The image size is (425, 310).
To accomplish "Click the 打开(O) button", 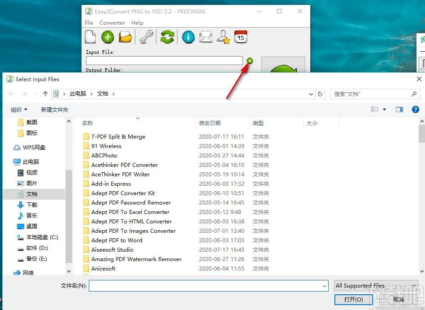I will [353, 299].
